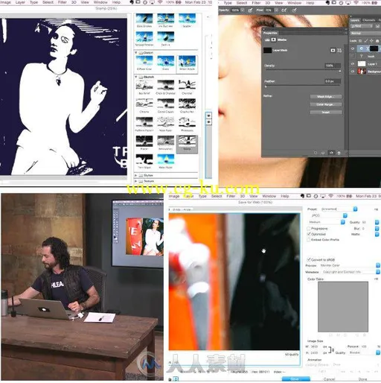Select the Bas Relief sketch filter
The height and width of the screenshot is (383, 381).
[144, 85]
